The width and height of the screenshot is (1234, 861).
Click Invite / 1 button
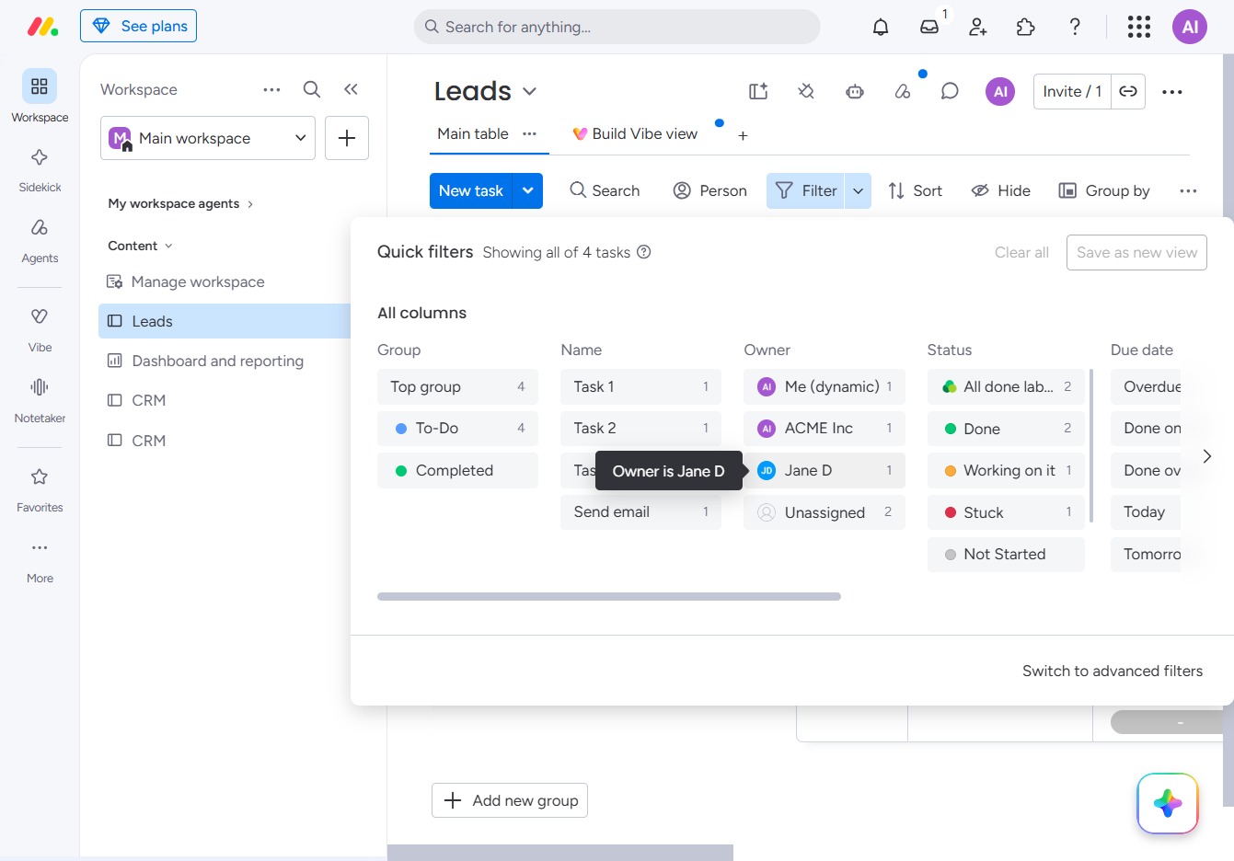pyautogui.click(x=1072, y=91)
